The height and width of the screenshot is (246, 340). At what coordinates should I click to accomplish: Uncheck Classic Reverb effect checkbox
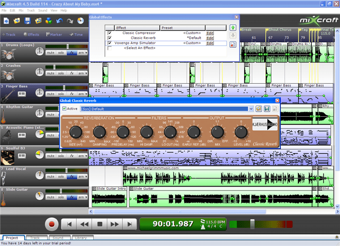(110, 38)
